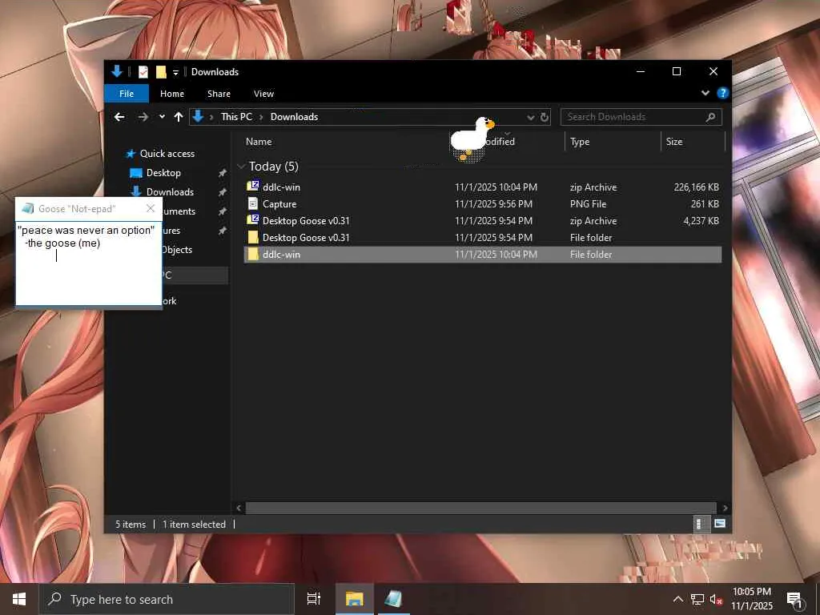
Task: Switch to details view layout
Action: coord(699,524)
